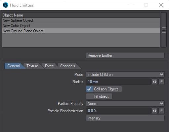Switch to the Force tab
169x132 pixels.
click(49, 66)
